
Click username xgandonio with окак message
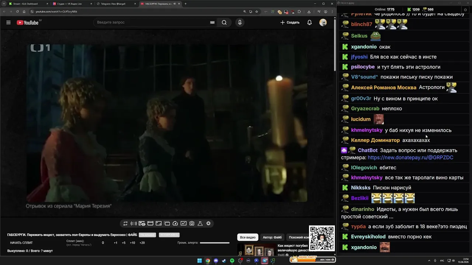pyautogui.click(x=364, y=47)
